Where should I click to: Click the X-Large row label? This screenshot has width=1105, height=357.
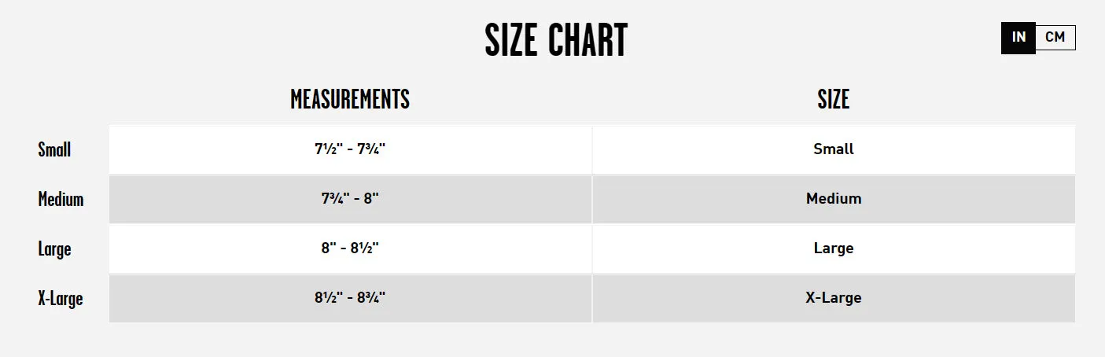(61, 299)
